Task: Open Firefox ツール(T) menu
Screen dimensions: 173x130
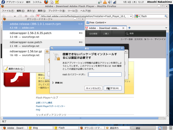Action: point(73,11)
